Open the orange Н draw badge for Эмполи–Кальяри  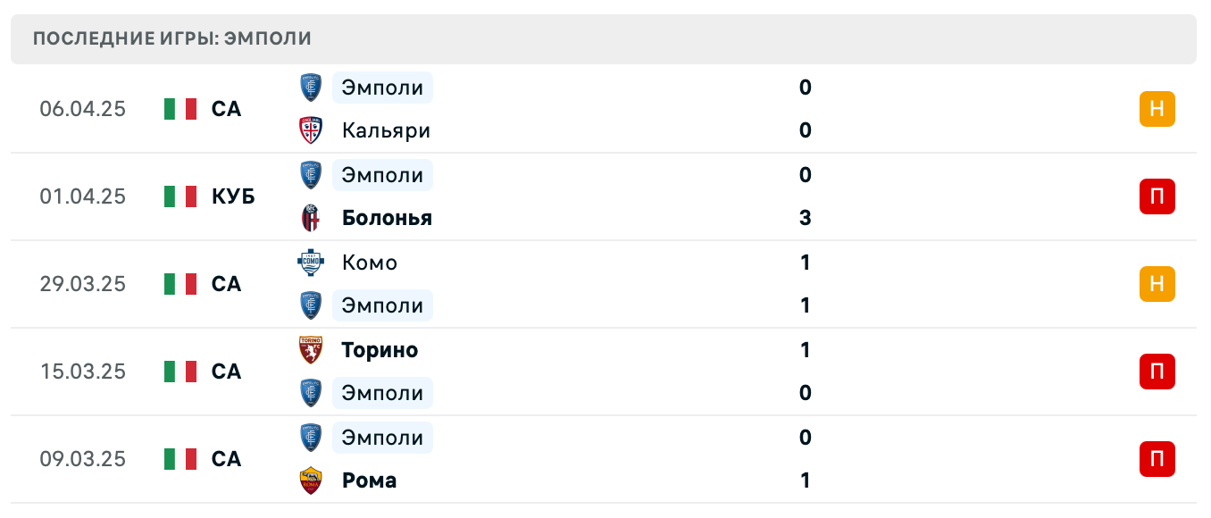[1157, 109]
